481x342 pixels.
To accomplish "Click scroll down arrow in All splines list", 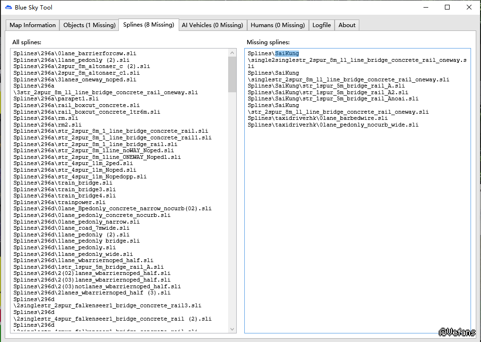I will (232, 329).
